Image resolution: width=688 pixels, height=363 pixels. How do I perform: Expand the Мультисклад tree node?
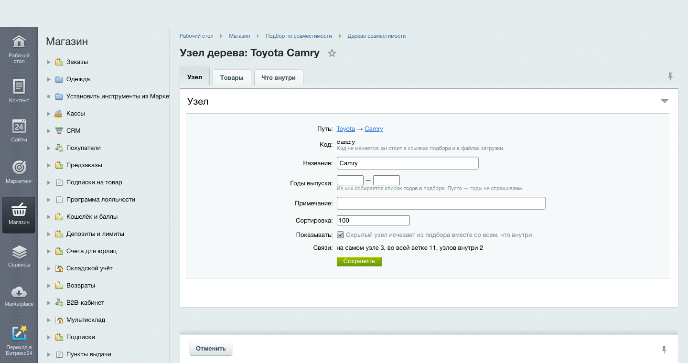tap(49, 320)
